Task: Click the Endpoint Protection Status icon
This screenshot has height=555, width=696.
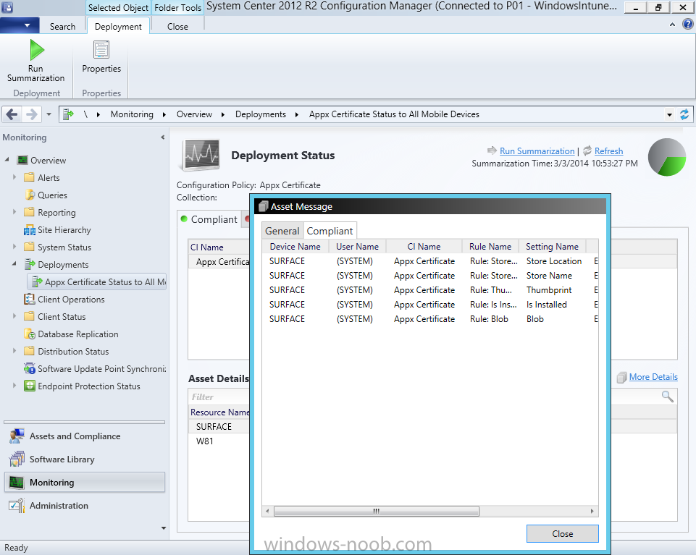Action: pyautogui.click(x=29, y=386)
